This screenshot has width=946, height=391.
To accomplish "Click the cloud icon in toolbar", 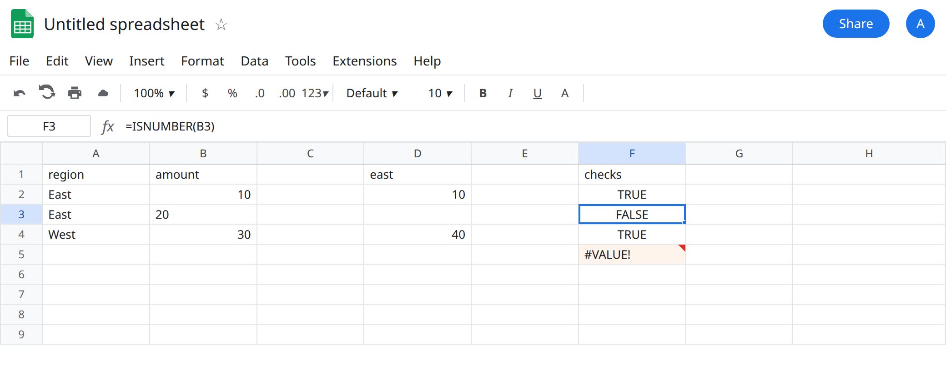I will [x=103, y=93].
